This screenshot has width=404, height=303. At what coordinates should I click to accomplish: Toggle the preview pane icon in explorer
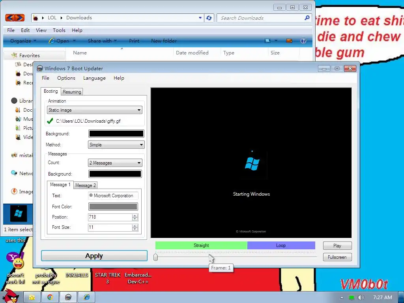pyautogui.click(x=289, y=41)
